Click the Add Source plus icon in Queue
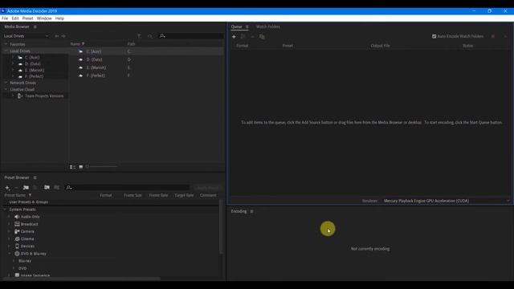The image size is (514, 289). [x=234, y=37]
